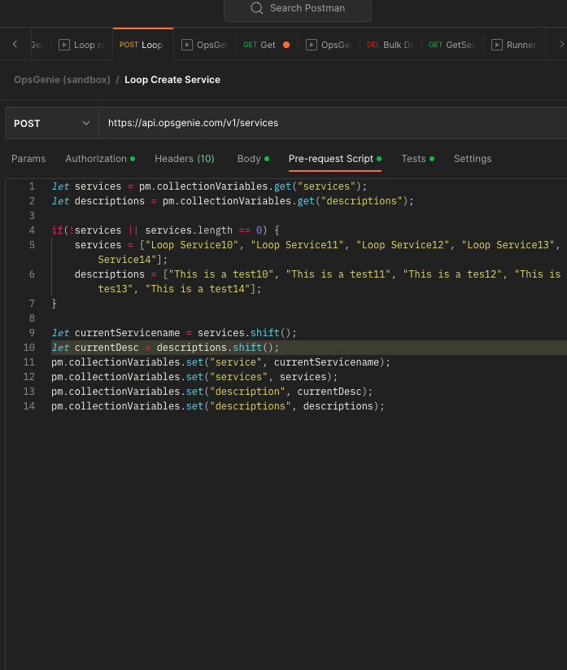The width and height of the screenshot is (567, 670).
Task: Click play icon on first OpsGe tab
Action: coord(187,45)
